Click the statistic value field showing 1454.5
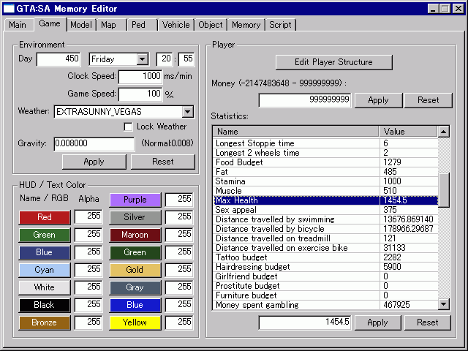Viewport: 468px width, 351px height. coord(305,322)
